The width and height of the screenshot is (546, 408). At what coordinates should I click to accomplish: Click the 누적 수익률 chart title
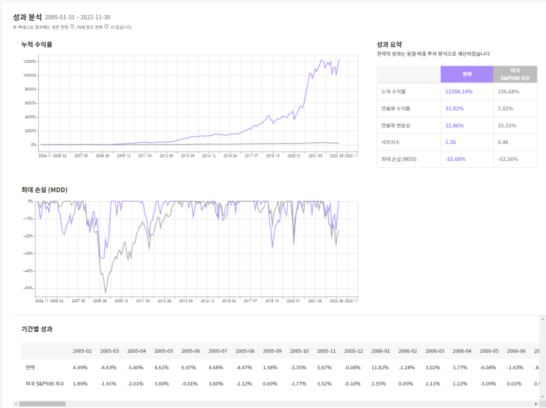(x=37, y=44)
